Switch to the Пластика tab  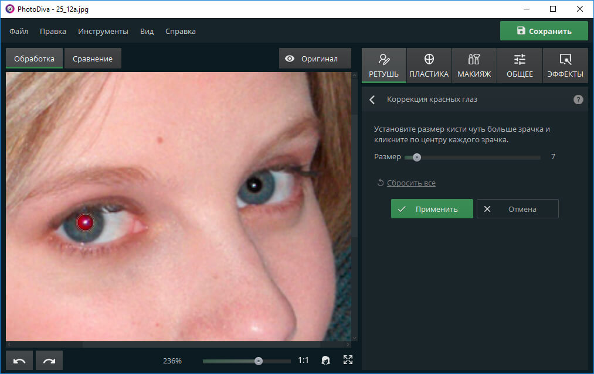click(x=429, y=66)
